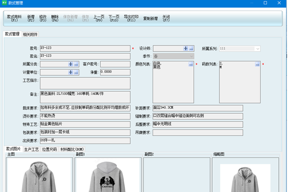Open the 码数列表 ellipsis picker
The height and width of the screenshot is (192, 288).
coord(257,64)
